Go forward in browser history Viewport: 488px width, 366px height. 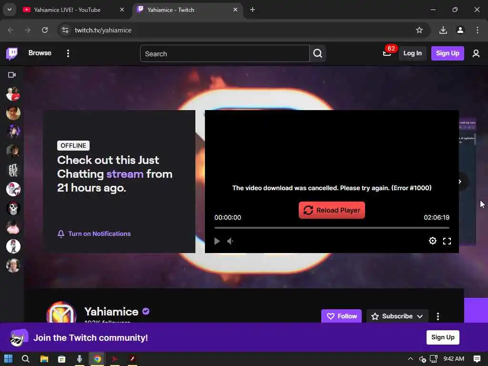28,30
